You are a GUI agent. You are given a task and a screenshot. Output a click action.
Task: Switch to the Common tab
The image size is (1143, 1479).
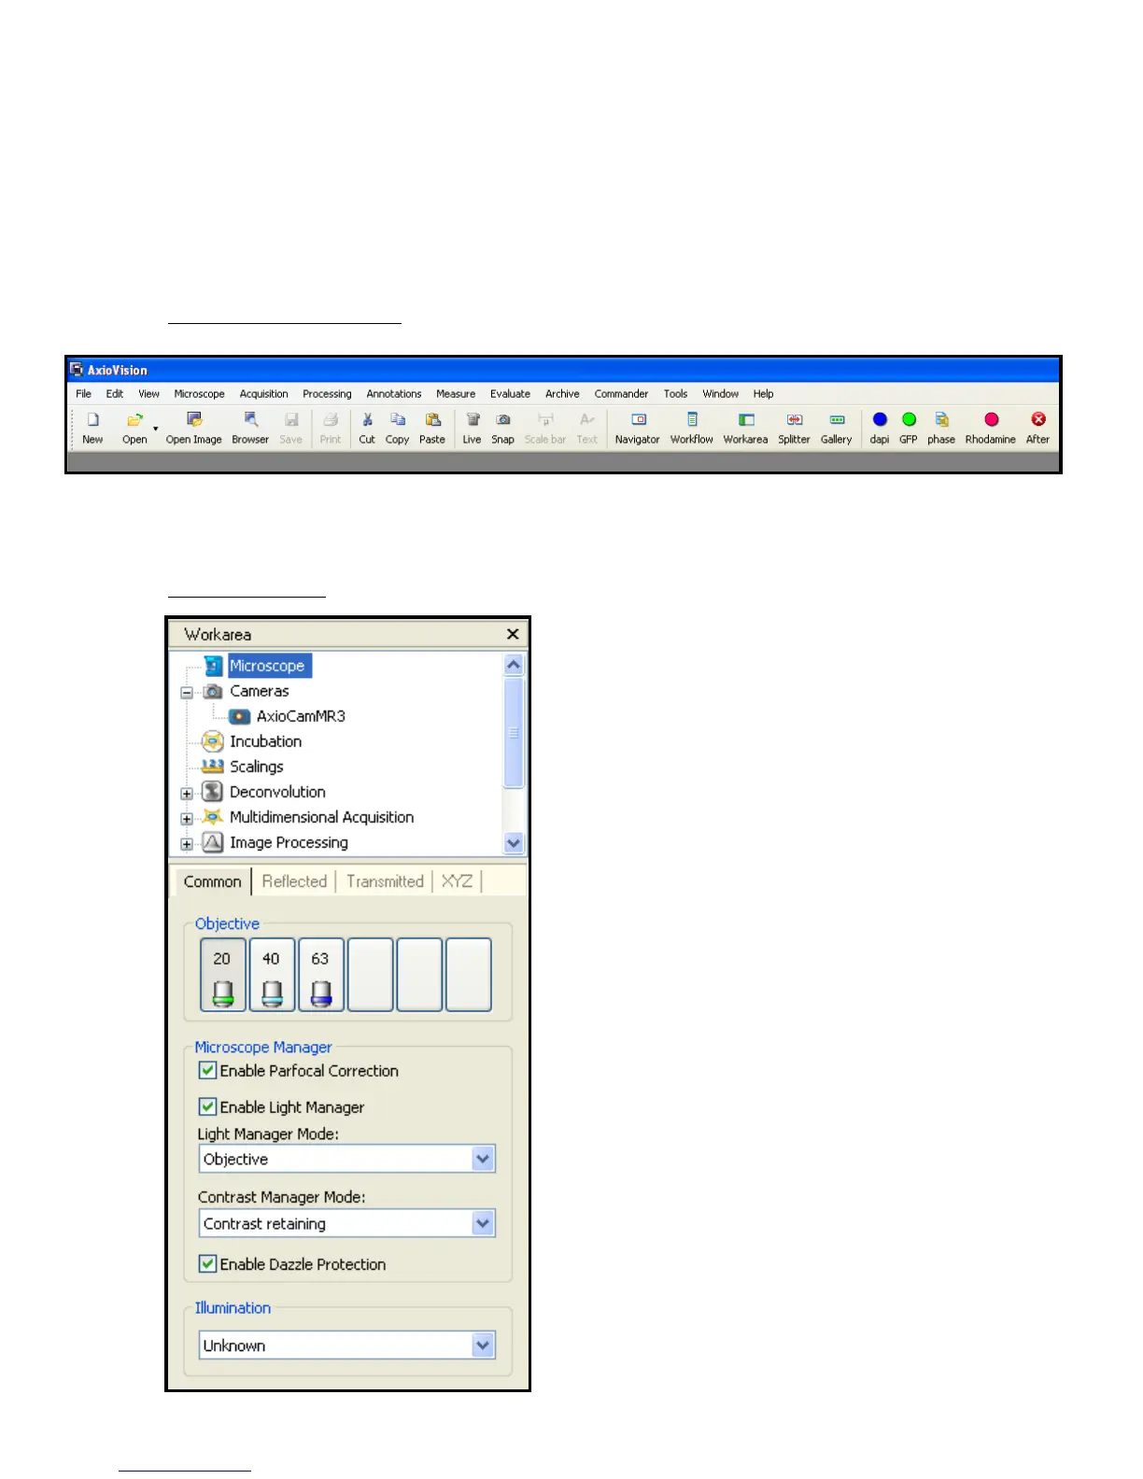[x=213, y=881]
